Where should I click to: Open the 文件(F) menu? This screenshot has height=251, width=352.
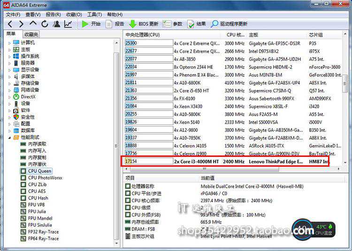point(13,15)
